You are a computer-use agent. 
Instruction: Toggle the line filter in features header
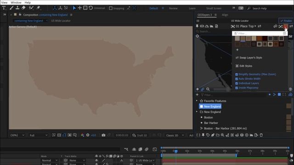[x=274, y=95]
